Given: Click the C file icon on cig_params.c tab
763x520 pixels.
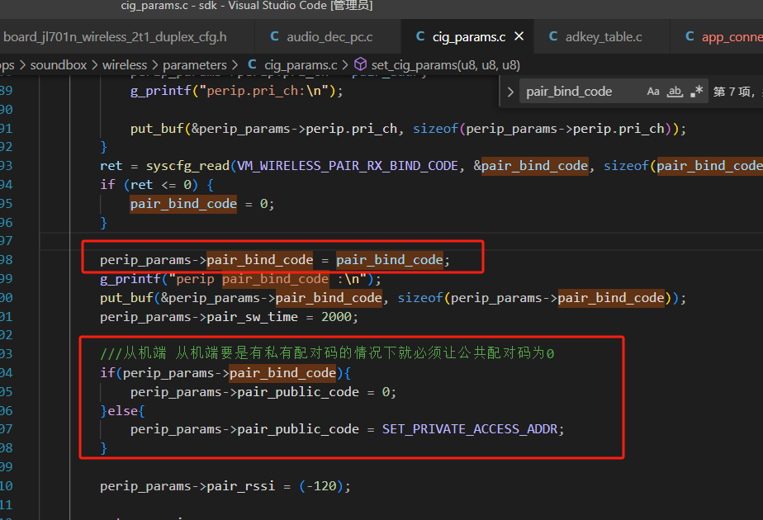Looking at the screenshot, I should (x=420, y=36).
